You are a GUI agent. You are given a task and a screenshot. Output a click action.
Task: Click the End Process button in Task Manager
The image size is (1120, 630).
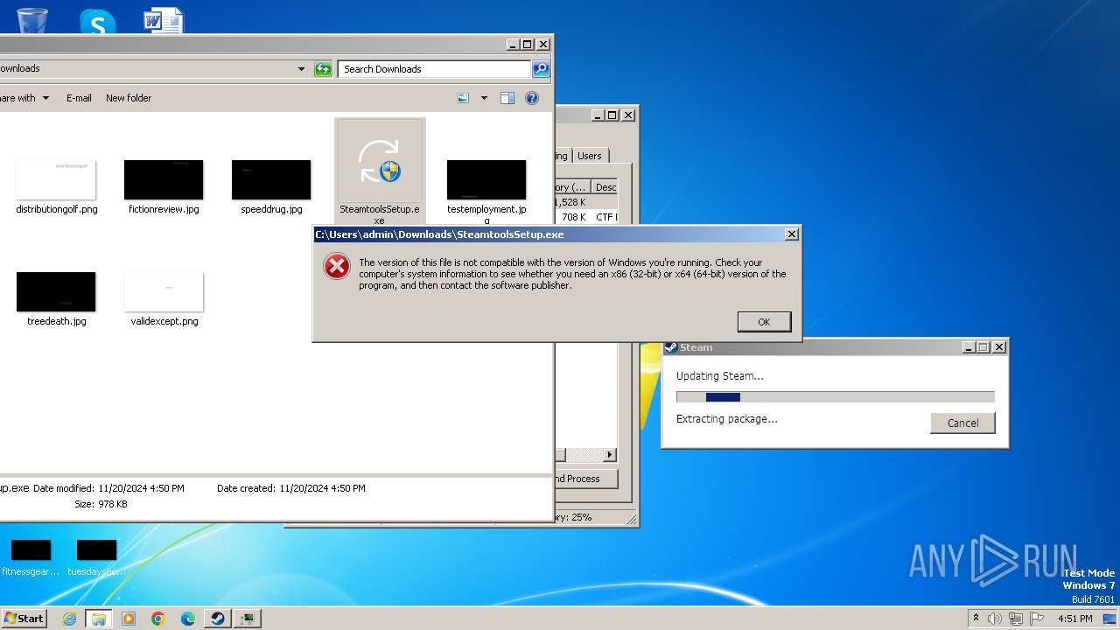point(586,479)
